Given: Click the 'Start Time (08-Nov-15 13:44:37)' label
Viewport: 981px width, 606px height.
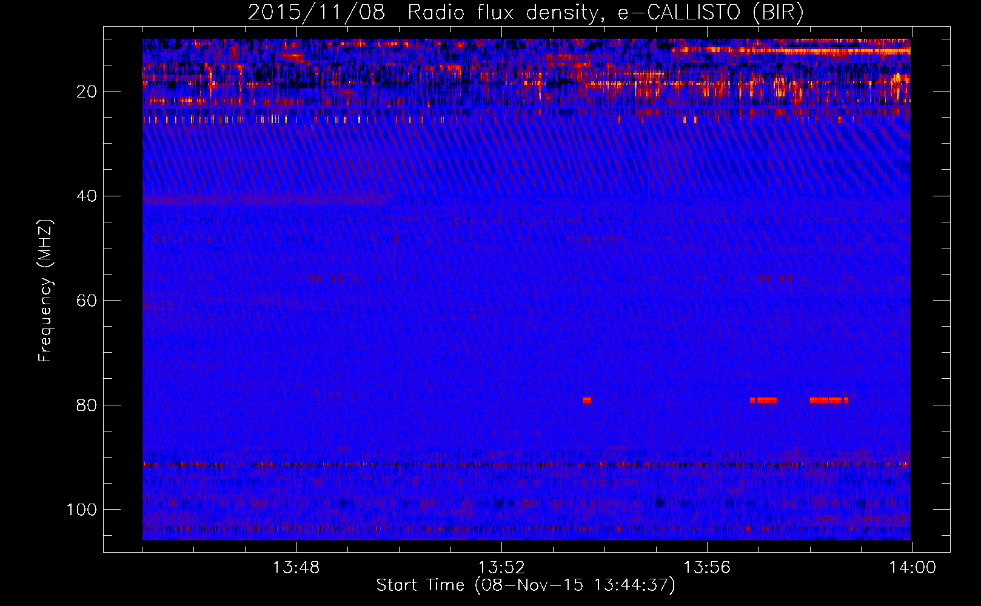Looking at the screenshot, I should pos(526,585).
